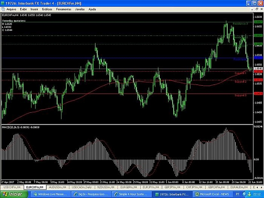
Task: Click the Resistance 3 level label
Action: [x=240, y=24]
